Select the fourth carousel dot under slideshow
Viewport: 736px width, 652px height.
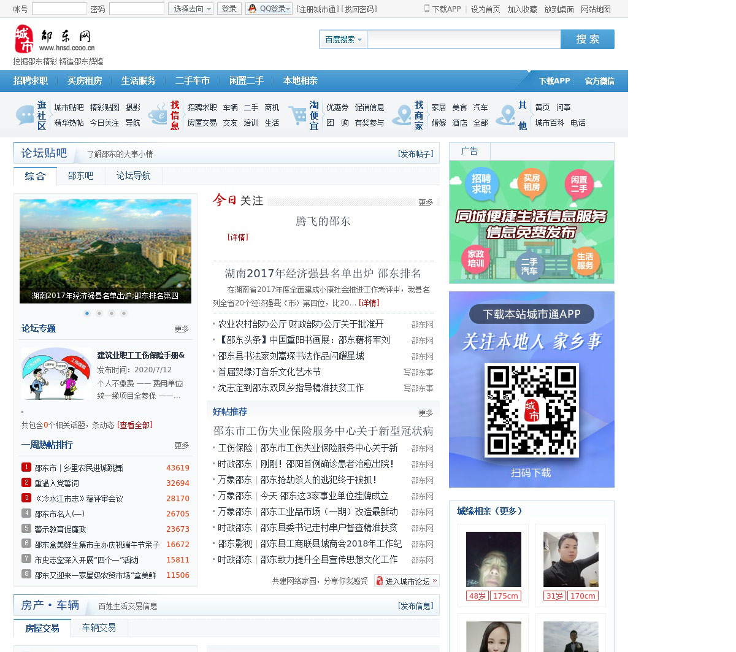(x=124, y=313)
